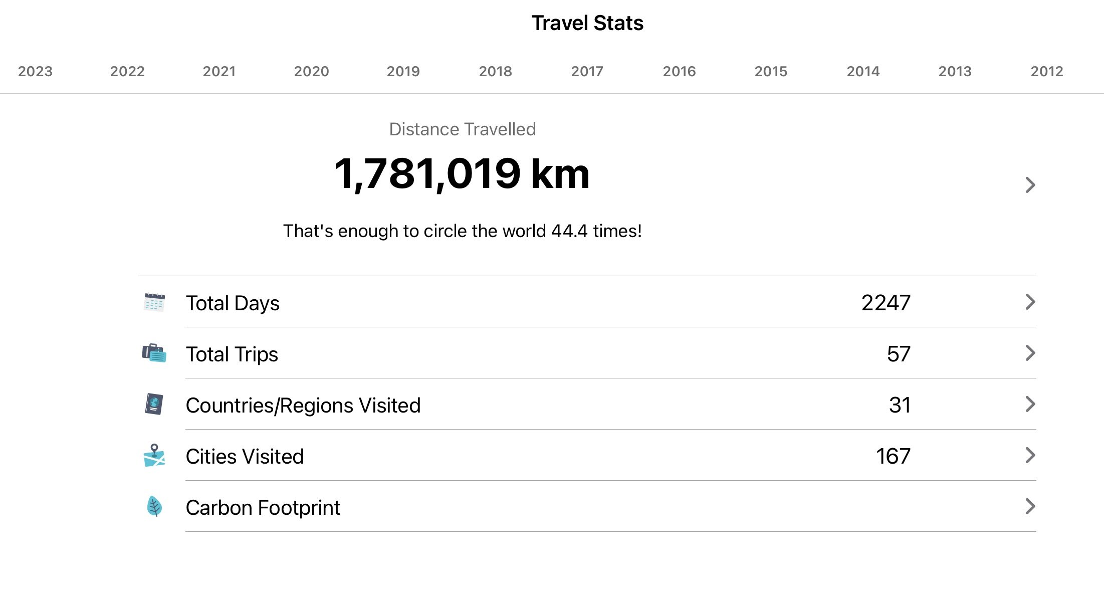Click the leaf icon for Carbon Footprint

click(x=154, y=507)
